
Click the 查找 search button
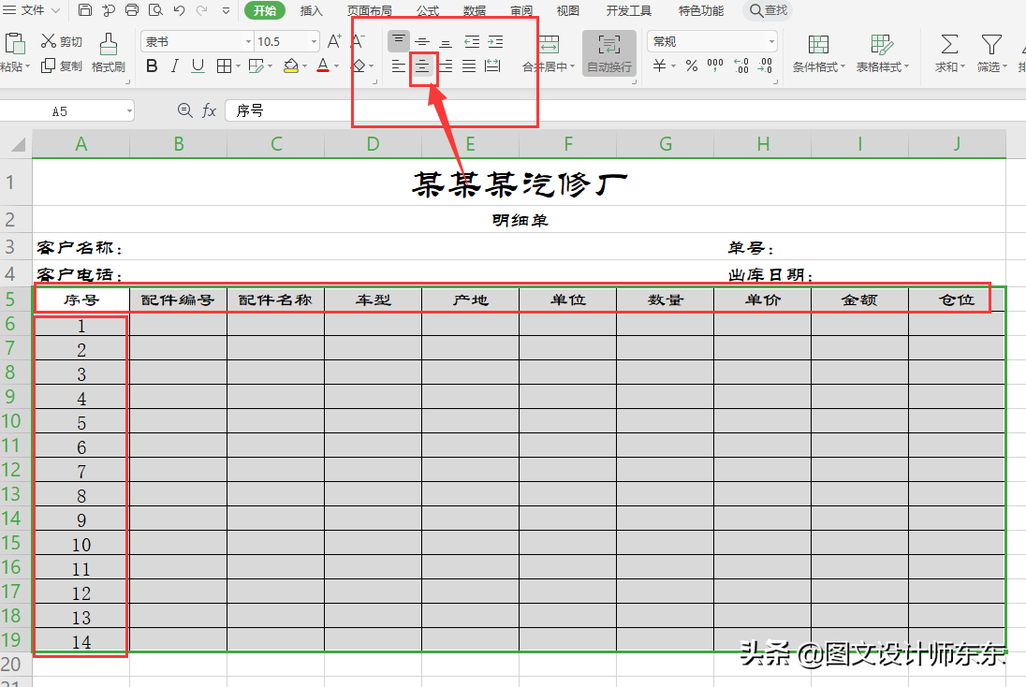(x=769, y=10)
